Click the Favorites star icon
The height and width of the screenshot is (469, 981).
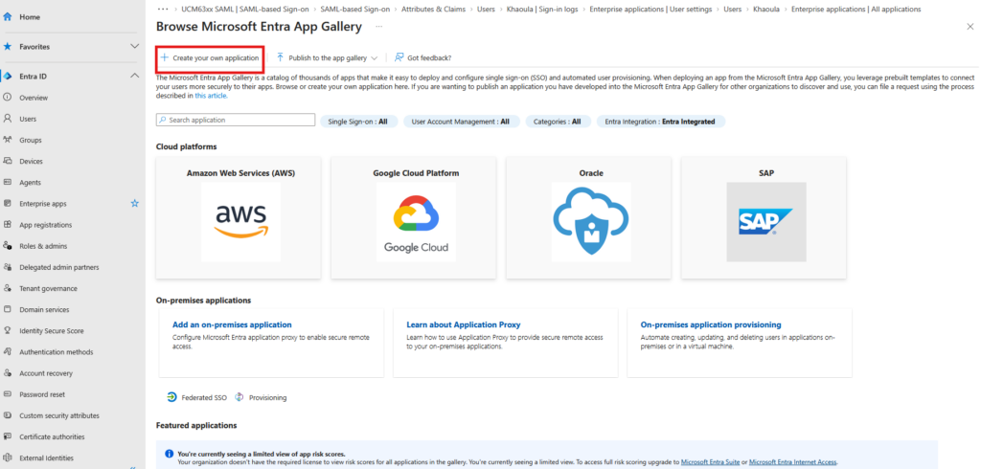[8, 47]
